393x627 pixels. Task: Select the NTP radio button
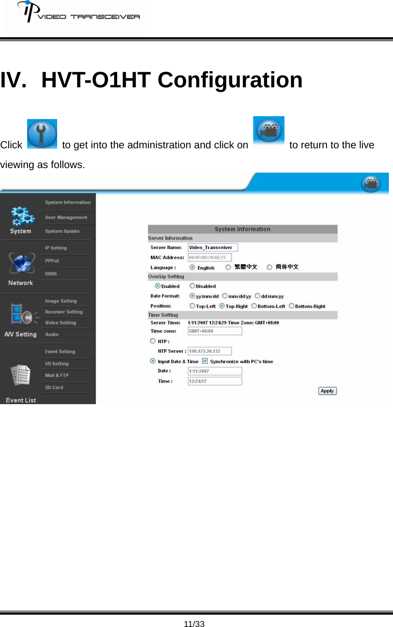pyautogui.click(x=153, y=341)
